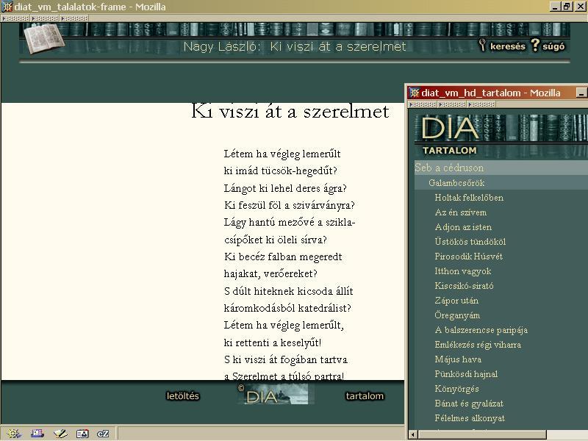Click left arrow of tartalom horizontal scrollbar

coord(413,434)
